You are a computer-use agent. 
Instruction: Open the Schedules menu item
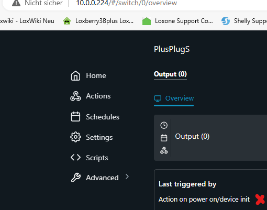tap(95, 117)
